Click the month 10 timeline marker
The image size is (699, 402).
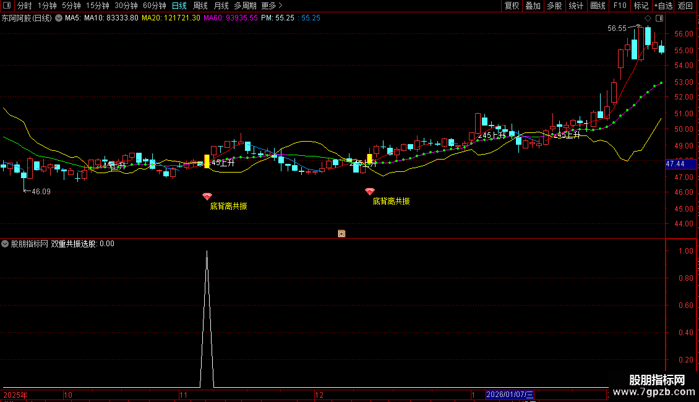pos(68,395)
